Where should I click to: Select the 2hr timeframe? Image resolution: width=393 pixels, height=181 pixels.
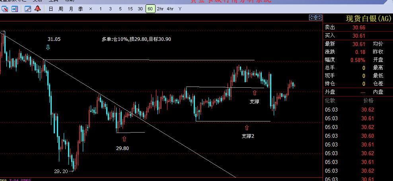pos(160,9)
